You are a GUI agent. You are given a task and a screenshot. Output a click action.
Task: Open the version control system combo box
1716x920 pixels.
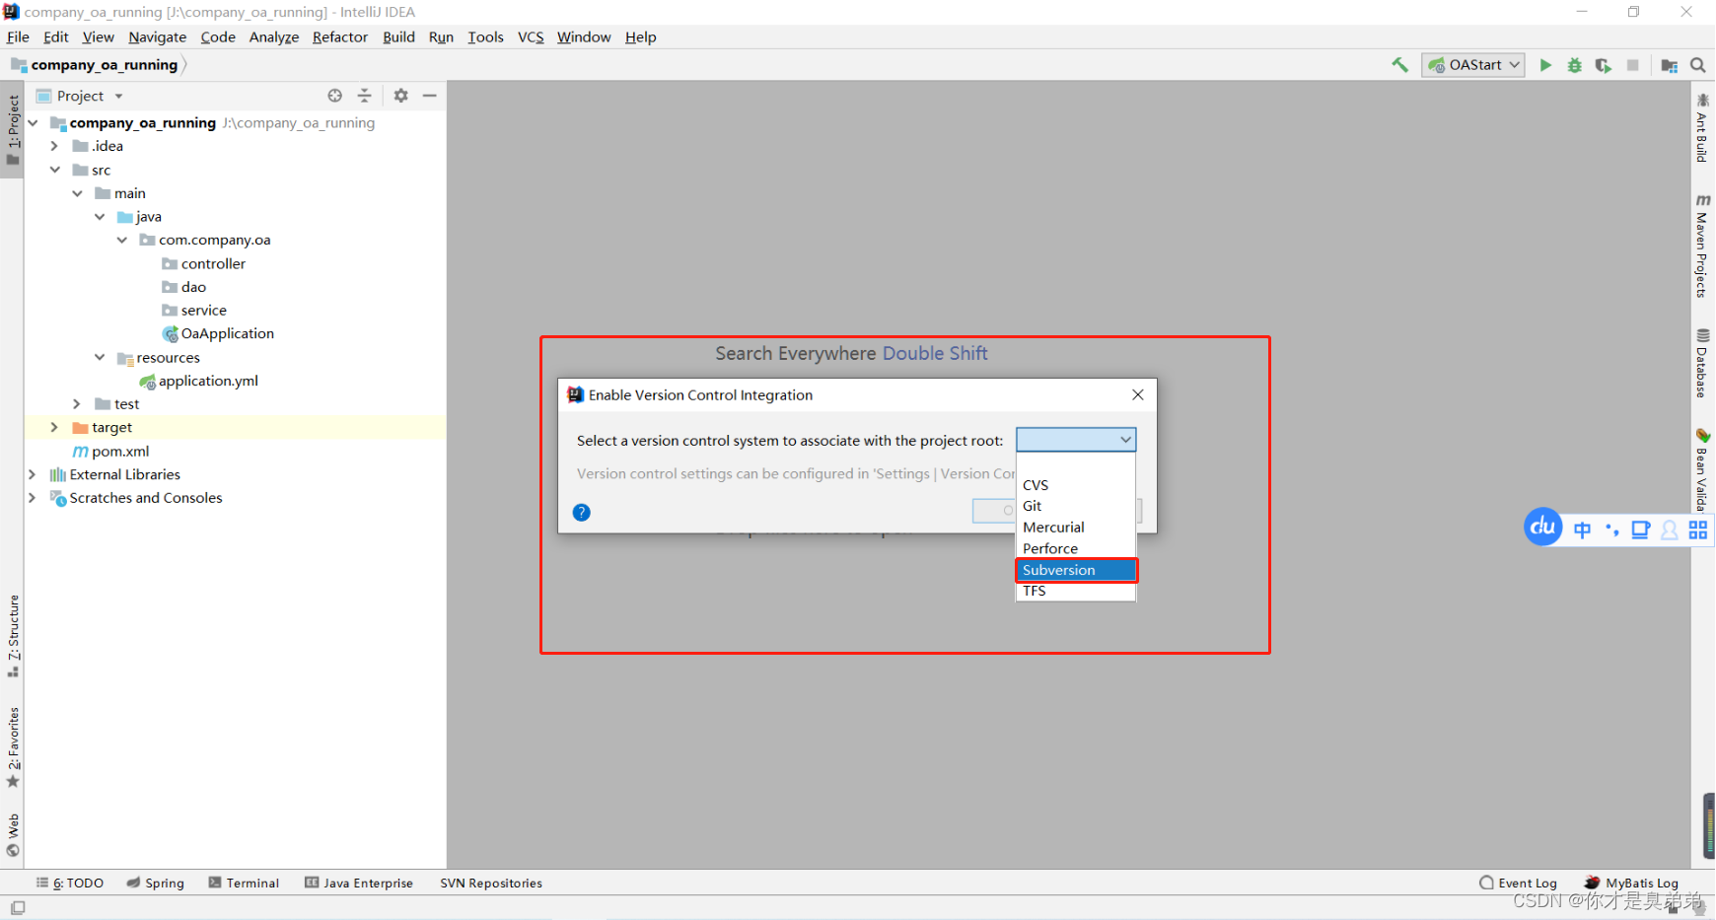(1076, 440)
